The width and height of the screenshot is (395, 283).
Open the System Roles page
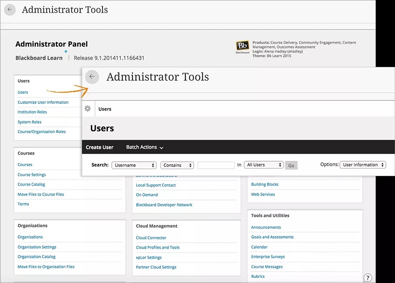[x=29, y=122]
